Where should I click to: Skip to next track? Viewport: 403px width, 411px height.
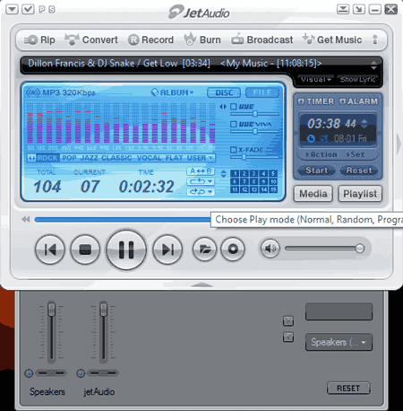(167, 249)
